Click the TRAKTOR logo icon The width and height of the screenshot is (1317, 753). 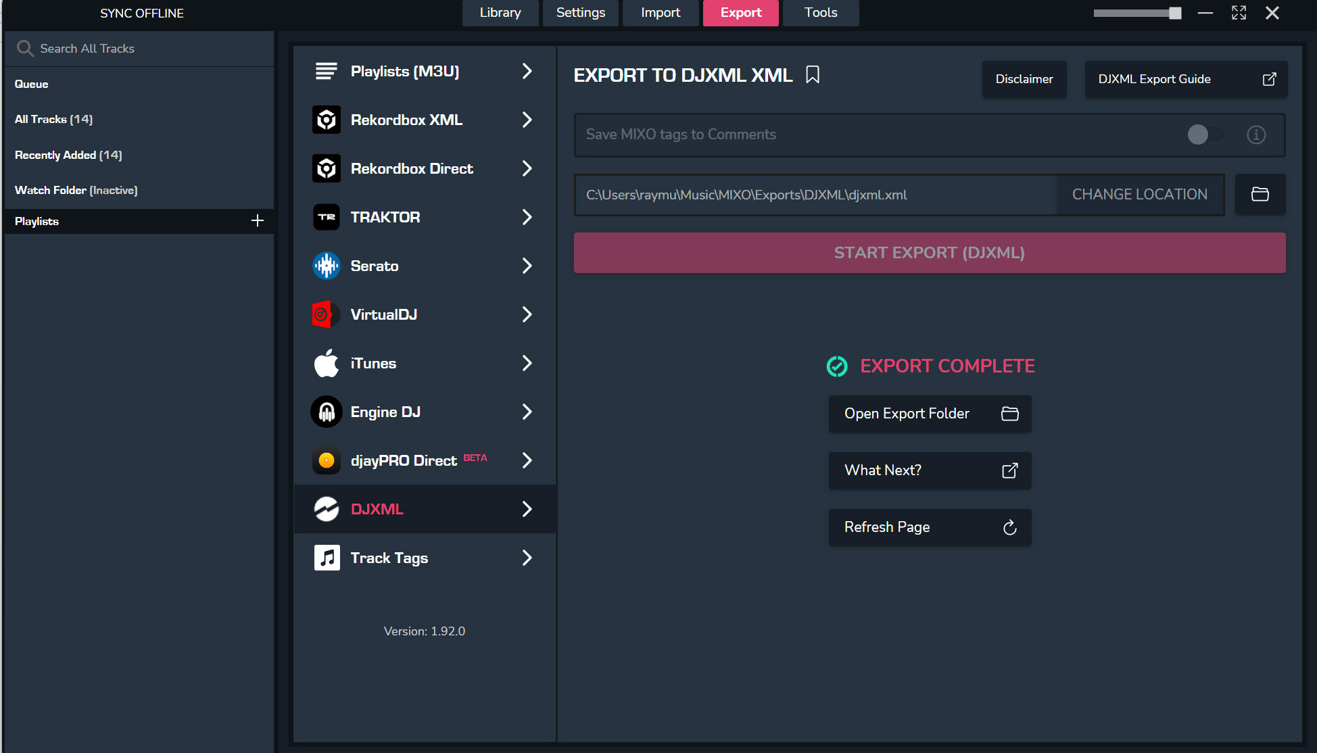pos(327,217)
